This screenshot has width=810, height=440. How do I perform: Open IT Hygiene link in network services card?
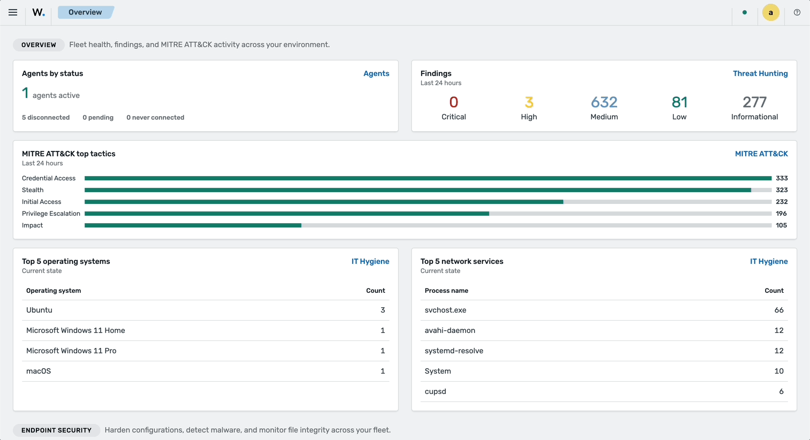click(769, 261)
